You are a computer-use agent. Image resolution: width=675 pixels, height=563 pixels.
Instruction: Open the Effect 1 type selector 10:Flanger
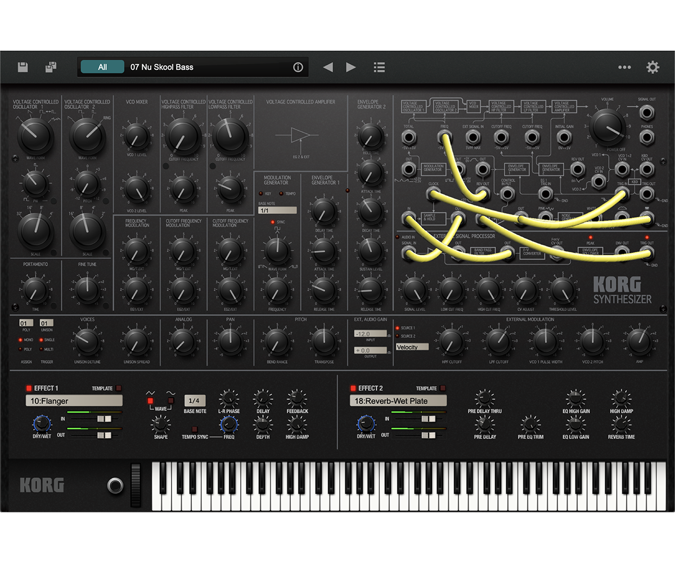74,401
